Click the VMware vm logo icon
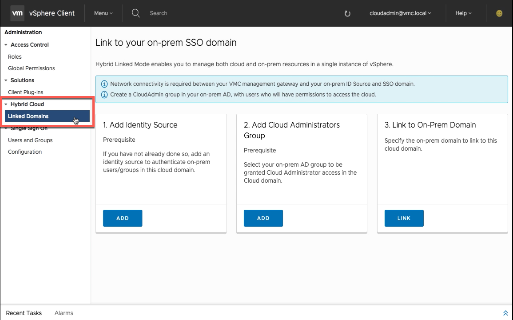This screenshot has width=513, height=320. (x=17, y=13)
